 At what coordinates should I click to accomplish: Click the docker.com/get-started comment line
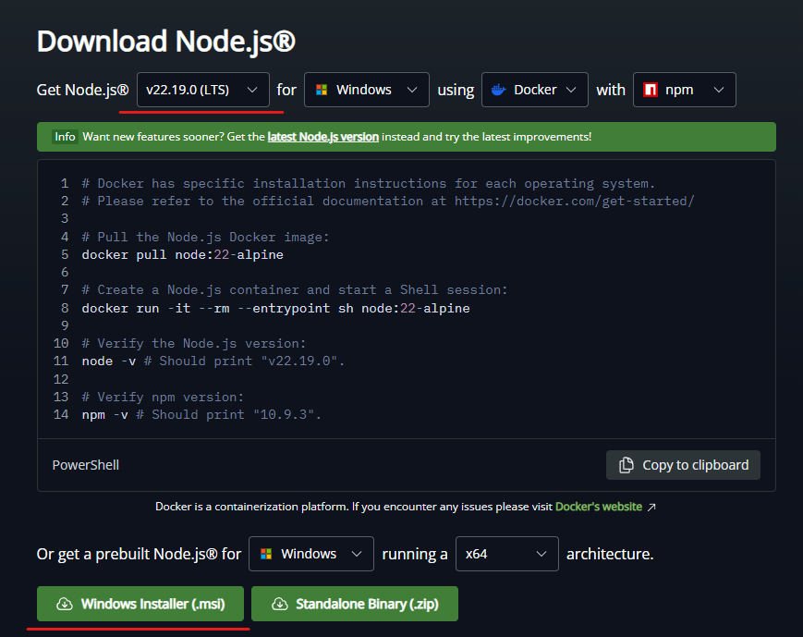(388, 201)
